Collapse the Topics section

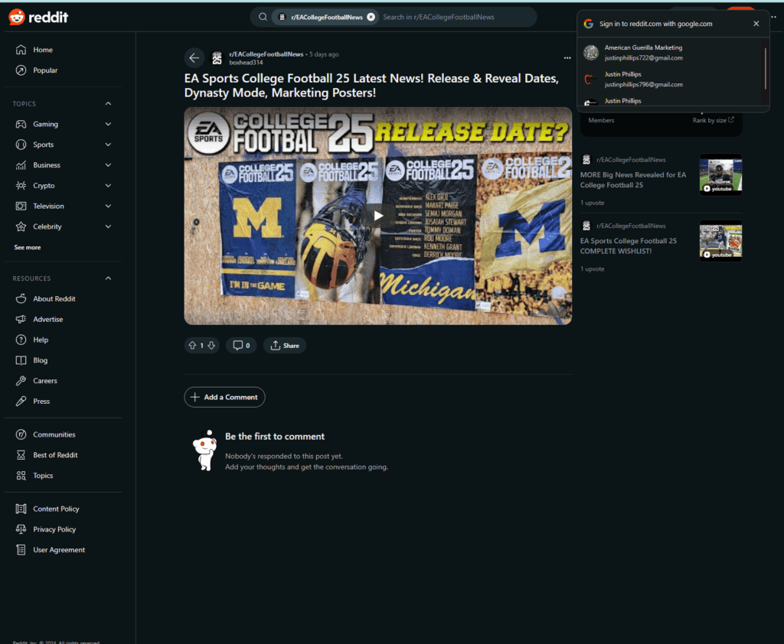108,103
